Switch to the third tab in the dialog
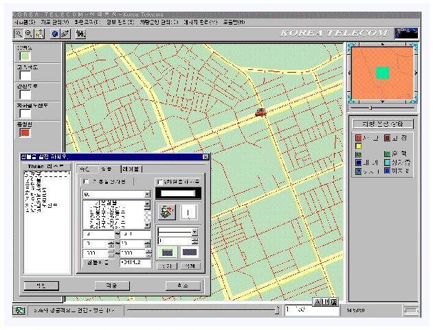Image resolution: width=433 pixels, height=330 pixels. point(130,168)
